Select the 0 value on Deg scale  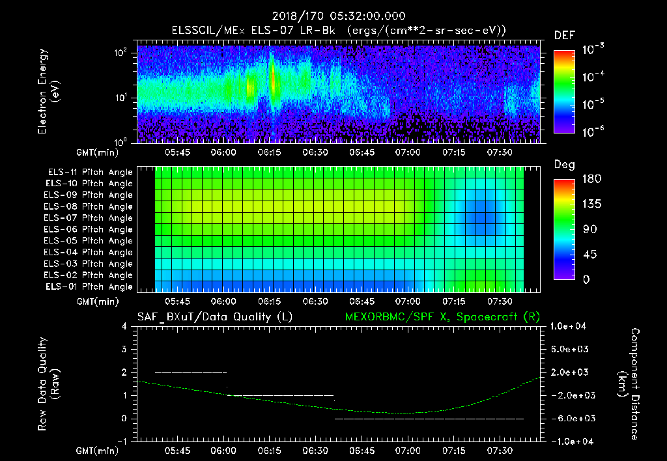coord(586,279)
